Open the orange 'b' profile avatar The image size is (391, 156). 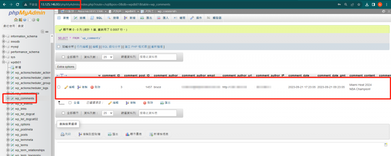[x=380, y=5]
